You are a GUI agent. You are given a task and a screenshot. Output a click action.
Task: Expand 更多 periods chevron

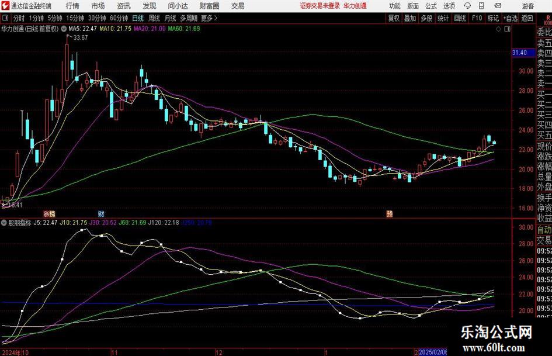click(216, 18)
